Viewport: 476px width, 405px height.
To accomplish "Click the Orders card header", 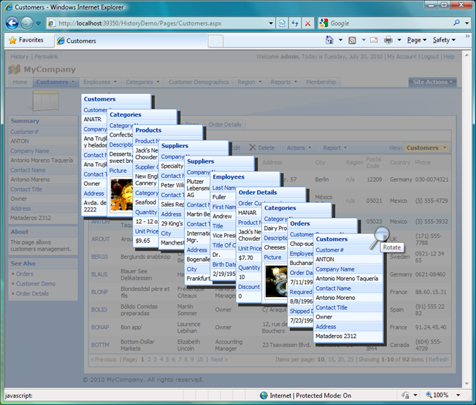I will click(x=323, y=223).
